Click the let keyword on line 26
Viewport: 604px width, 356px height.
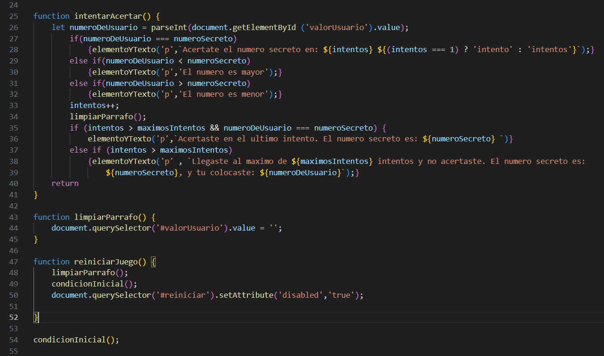(x=58, y=27)
